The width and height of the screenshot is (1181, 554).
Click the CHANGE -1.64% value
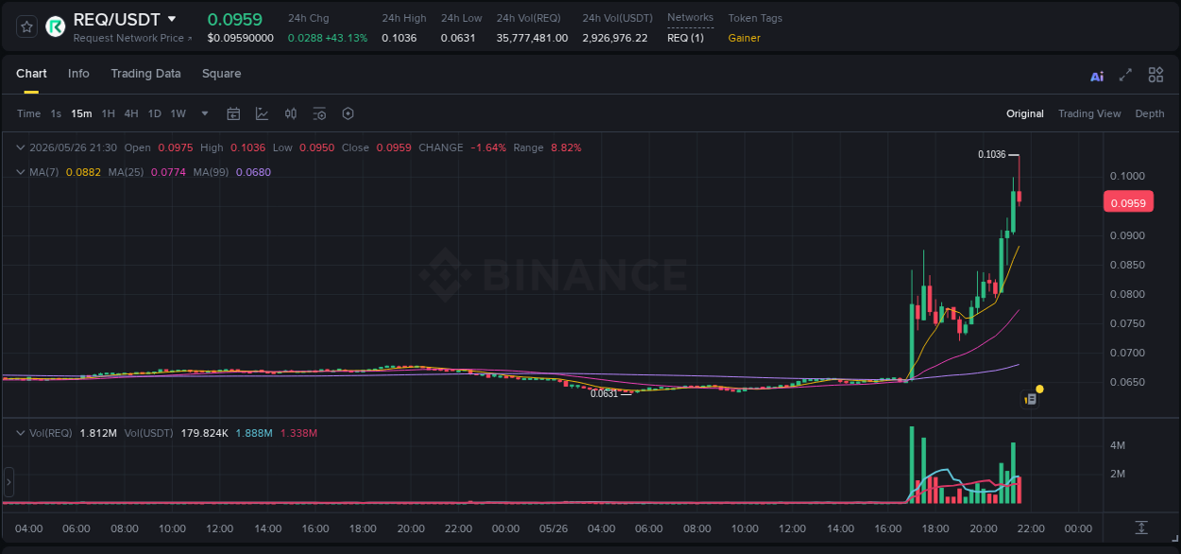click(x=488, y=147)
